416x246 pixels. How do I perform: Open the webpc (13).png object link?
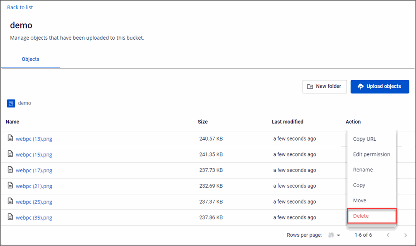pos(34,139)
